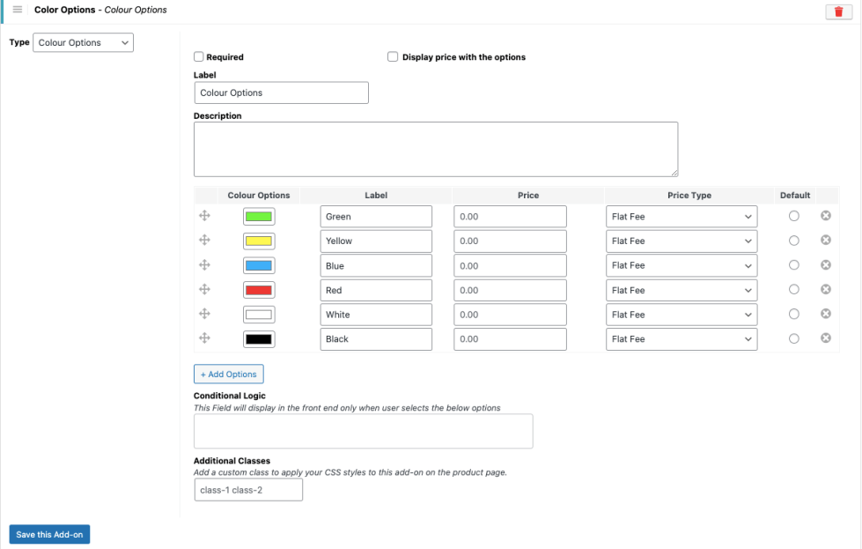Click the Yellow label text field
Viewport: 862px width, 549px height.
pos(376,241)
